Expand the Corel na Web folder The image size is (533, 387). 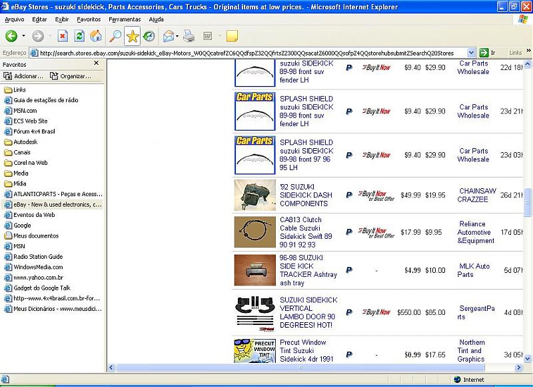pos(26,163)
